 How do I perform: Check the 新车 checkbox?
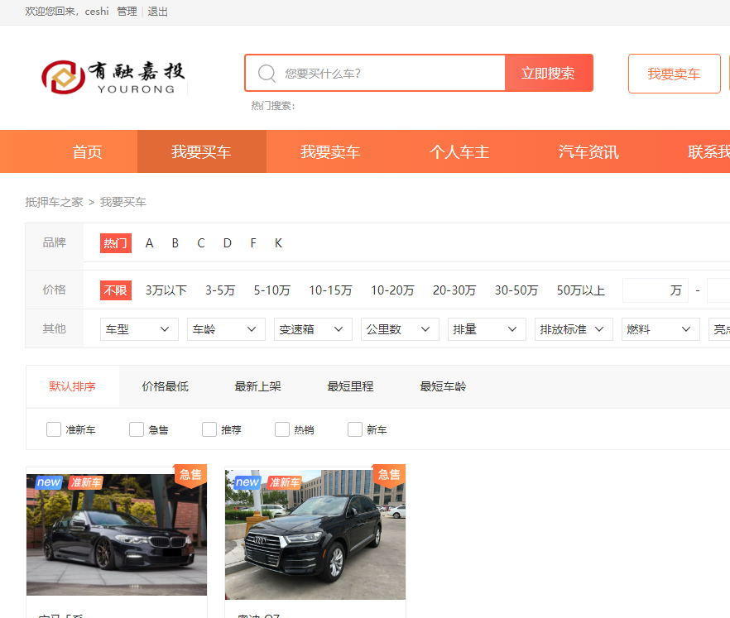(x=355, y=429)
